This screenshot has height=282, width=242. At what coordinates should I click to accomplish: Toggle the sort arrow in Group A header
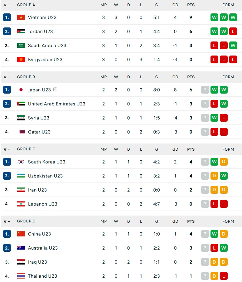click(x=9, y=5)
